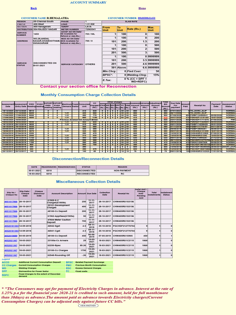Screen dimensions: 236x315
Task: Click the NON-PAYMENT reason cell
Action: (x=122, y=170)
